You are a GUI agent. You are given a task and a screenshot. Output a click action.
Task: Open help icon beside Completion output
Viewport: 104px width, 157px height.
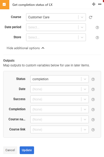[93, 109]
